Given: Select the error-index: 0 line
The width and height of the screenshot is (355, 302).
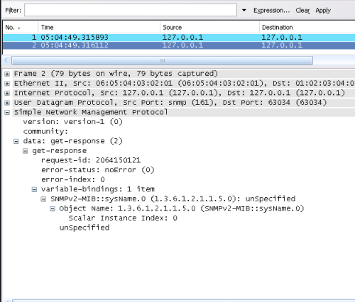Looking at the screenshot, I should (73, 179).
